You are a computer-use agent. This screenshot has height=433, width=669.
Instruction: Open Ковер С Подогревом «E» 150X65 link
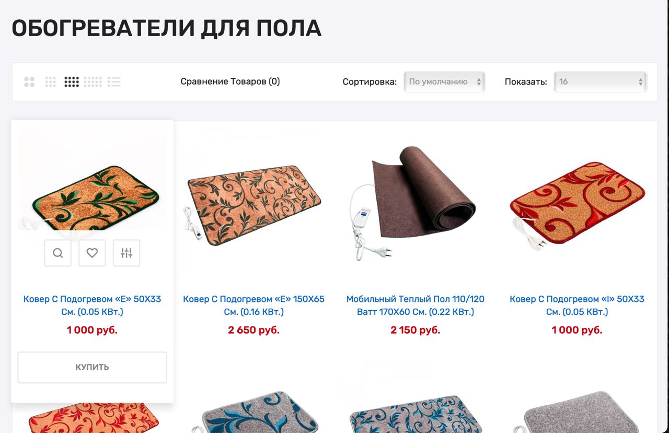pyautogui.click(x=254, y=306)
